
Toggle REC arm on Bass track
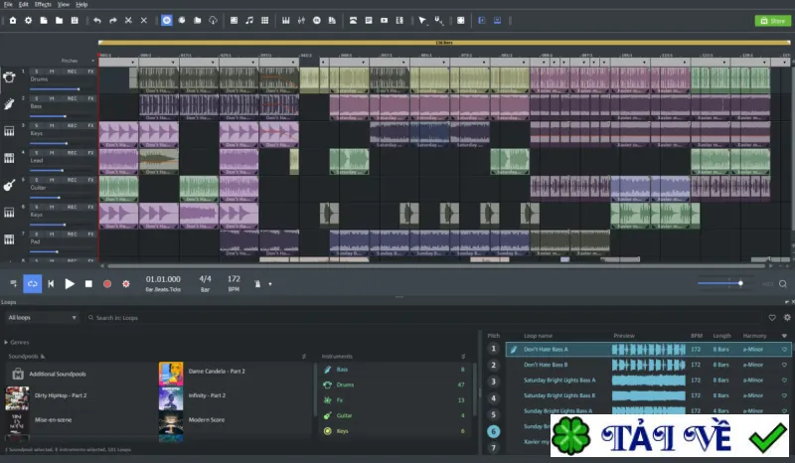pyautogui.click(x=72, y=98)
